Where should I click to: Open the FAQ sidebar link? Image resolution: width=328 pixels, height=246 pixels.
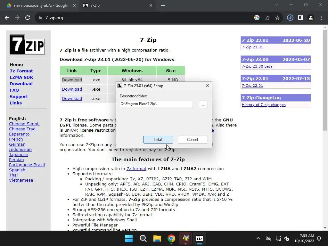coord(14,90)
